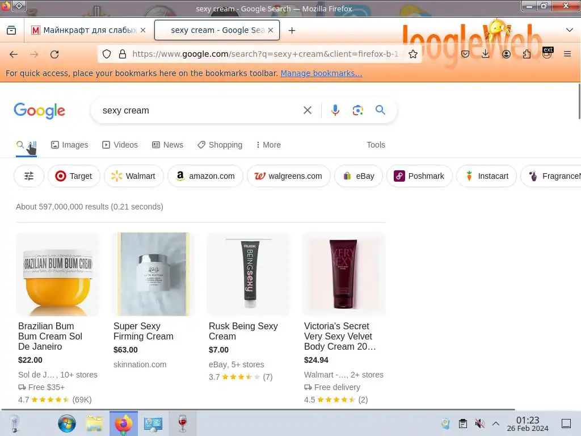
Task: Open the file manager from taskbar
Action: 95,424
